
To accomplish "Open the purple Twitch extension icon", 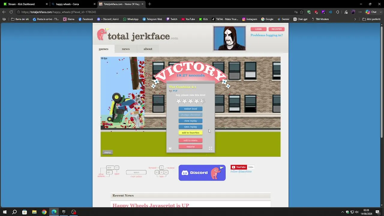I will (323, 12).
